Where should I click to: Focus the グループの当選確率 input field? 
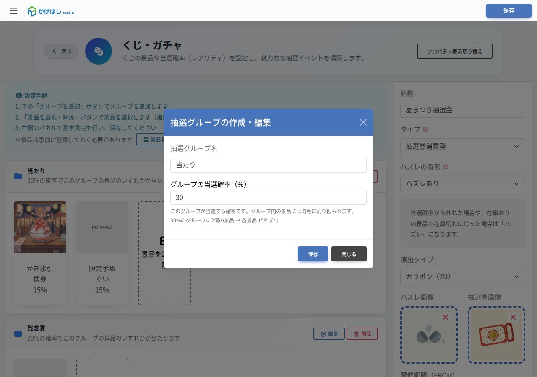(x=268, y=197)
